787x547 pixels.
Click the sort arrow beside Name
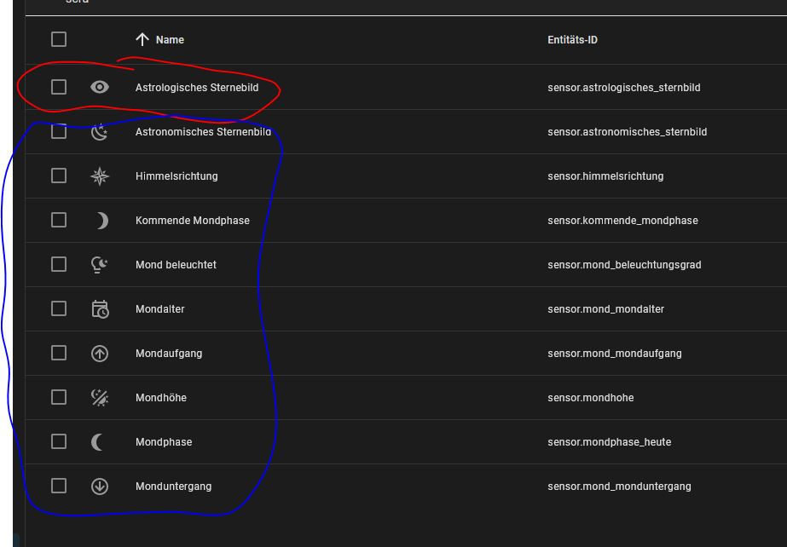click(142, 39)
